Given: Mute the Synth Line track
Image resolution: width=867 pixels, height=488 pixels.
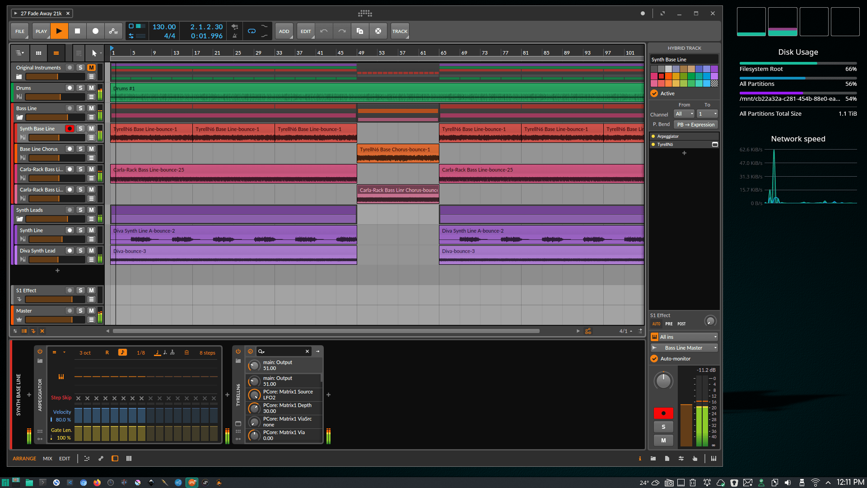Looking at the screenshot, I should pos(91,230).
